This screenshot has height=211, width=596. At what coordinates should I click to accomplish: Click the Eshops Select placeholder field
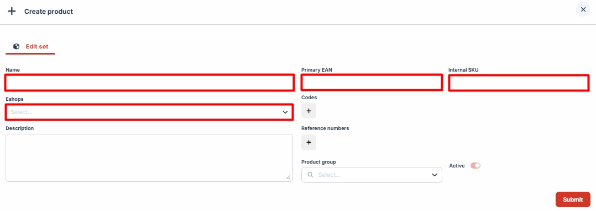(149, 112)
